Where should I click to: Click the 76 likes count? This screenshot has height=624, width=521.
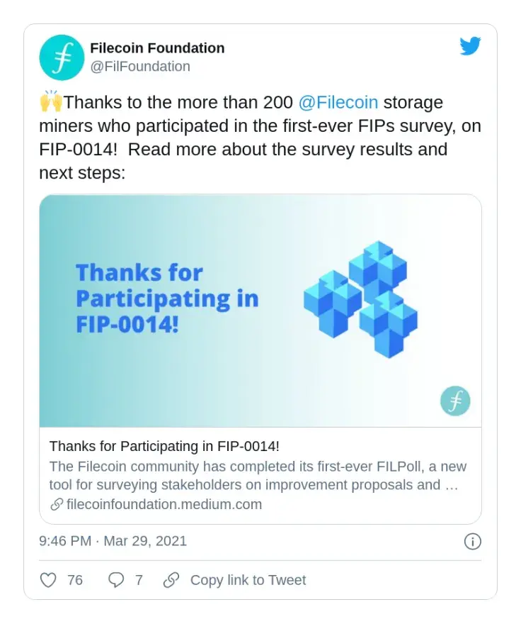click(x=75, y=580)
